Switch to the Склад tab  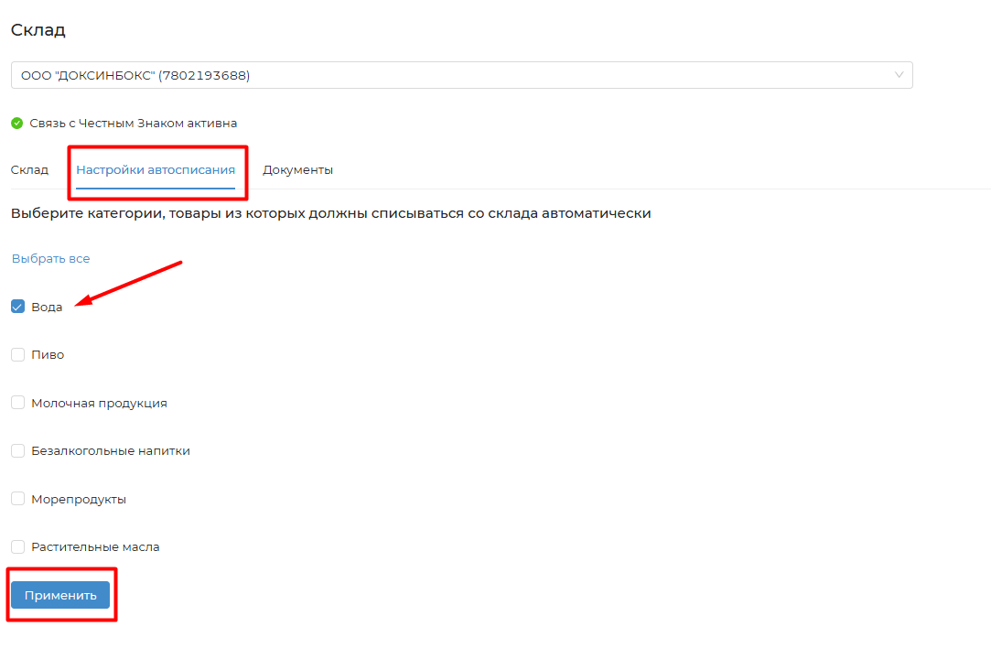29,170
